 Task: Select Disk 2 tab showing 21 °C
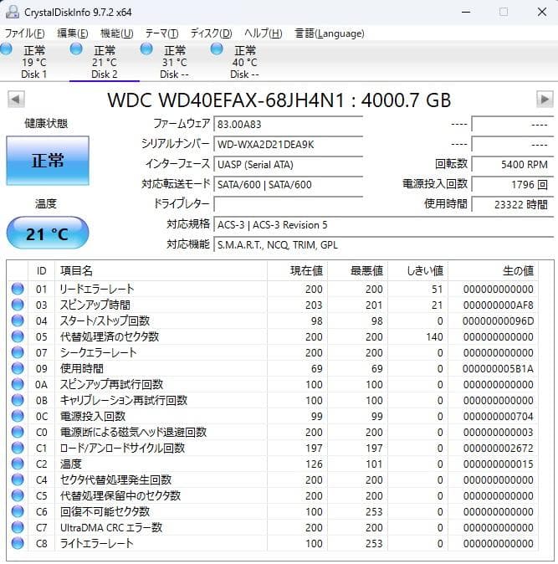[x=104, y=61]
